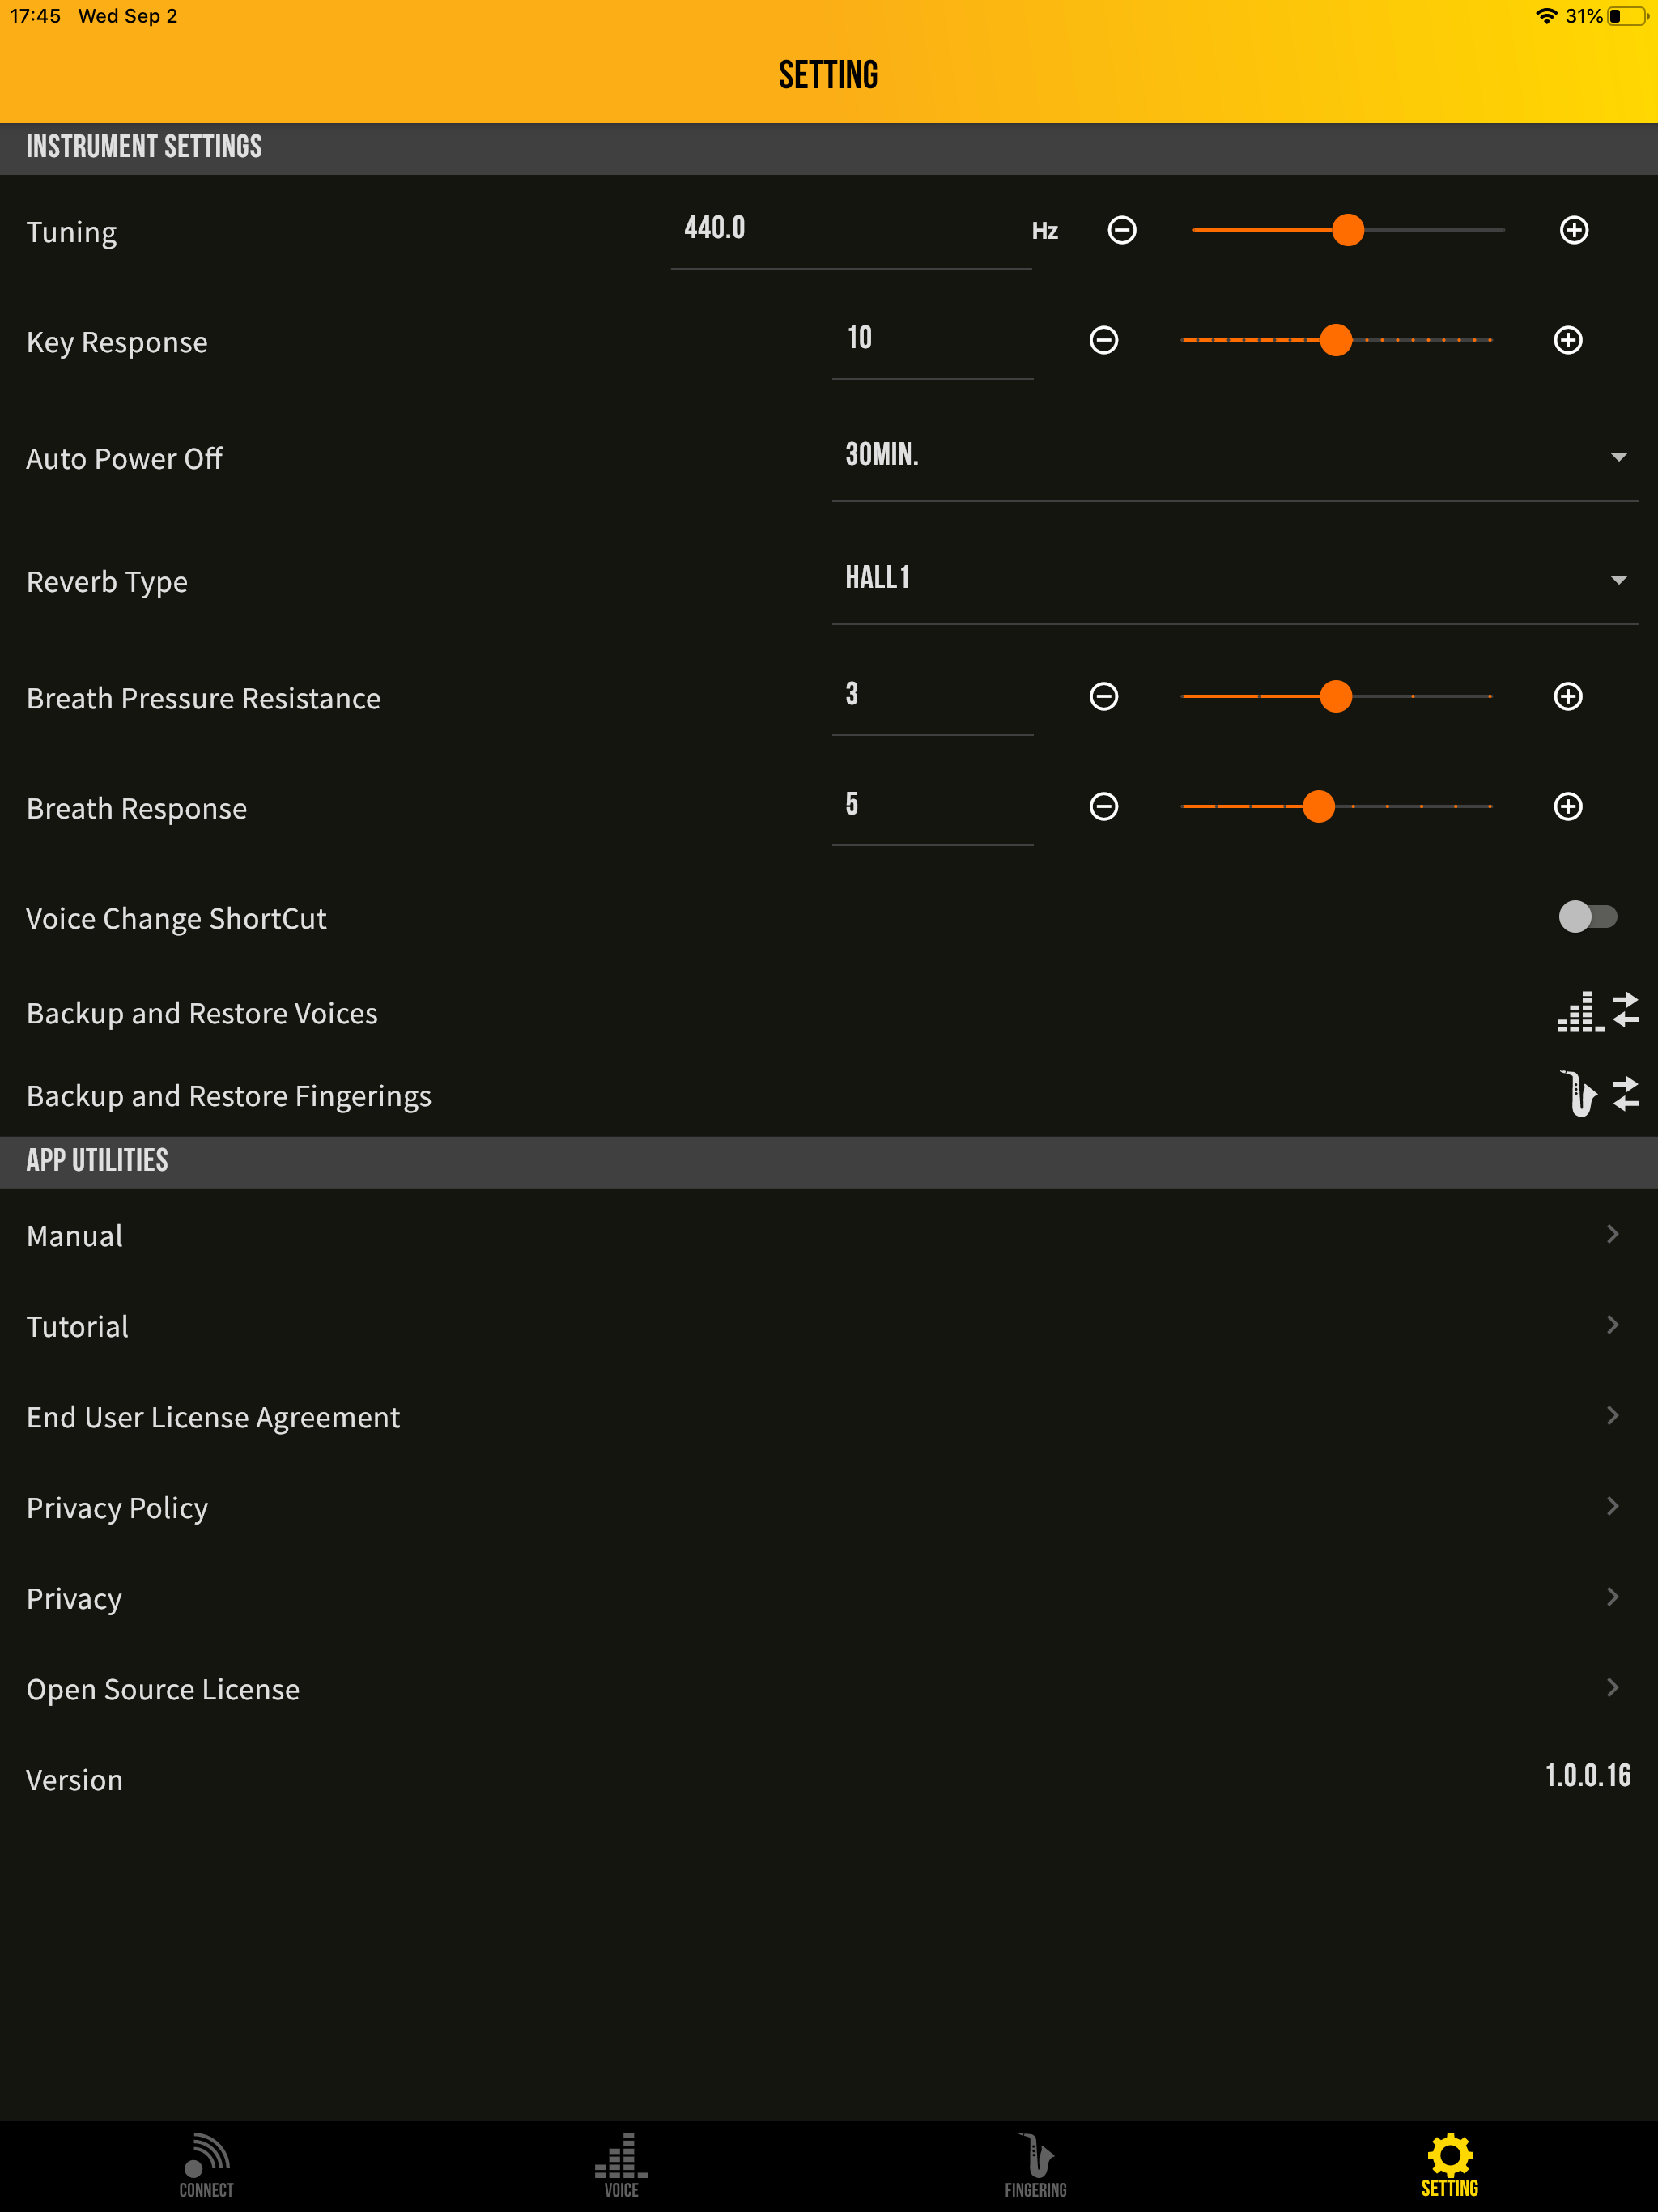Decrease Key Response with minus icon
The image size is (1658, 2212).
[1104, 340]
